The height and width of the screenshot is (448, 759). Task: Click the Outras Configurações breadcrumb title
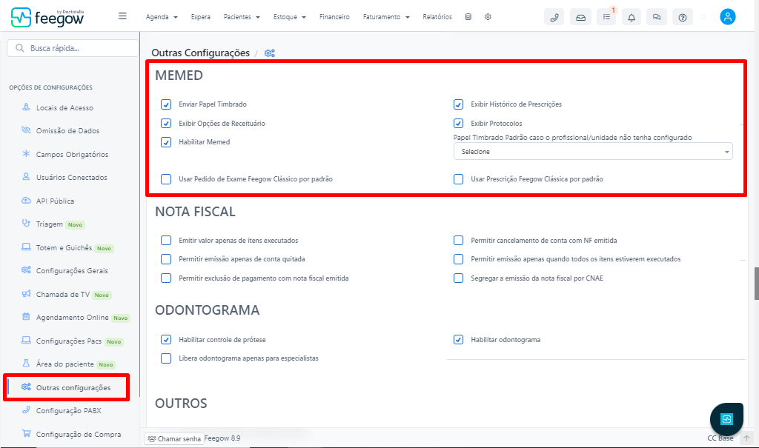pyautogui.click(x=200, y=53)
